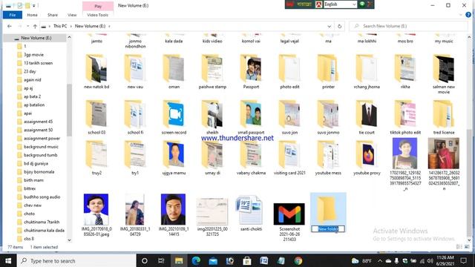Select 'budhho song audio' in navigation tree

[x=42, y=197]
